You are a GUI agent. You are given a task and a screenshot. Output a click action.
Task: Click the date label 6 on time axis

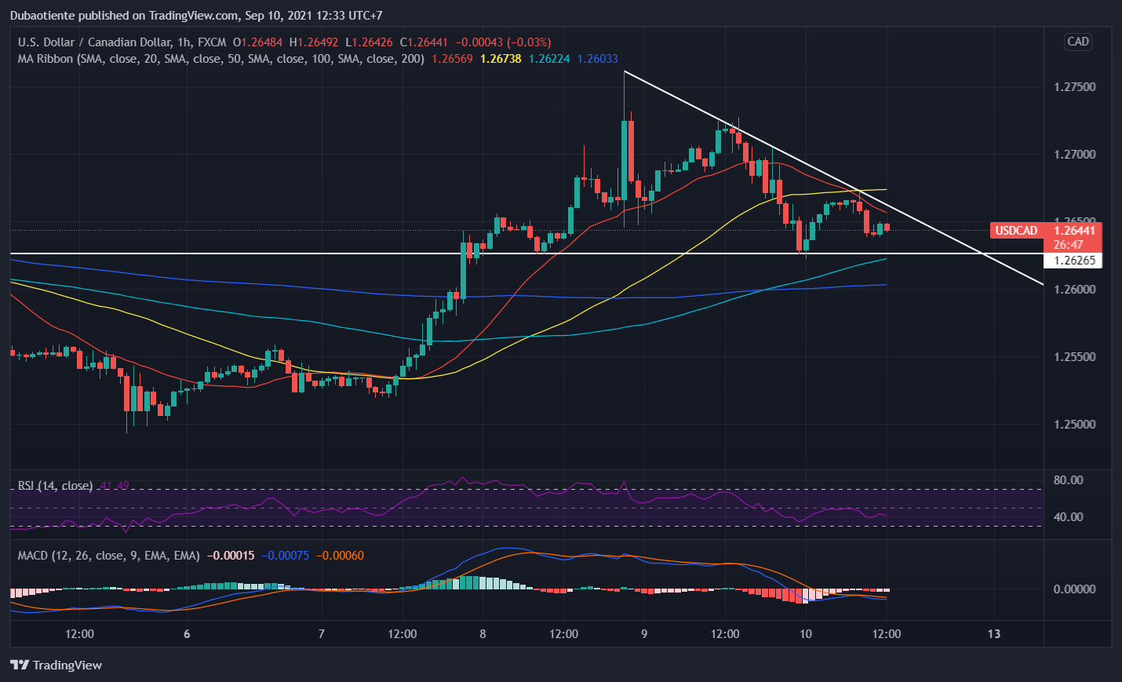(x=187, y=634)
